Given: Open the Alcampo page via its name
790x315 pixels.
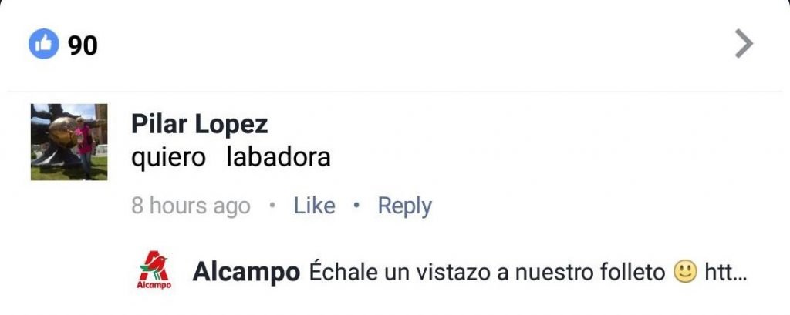Looking at the screenshot, I should 246,273.
